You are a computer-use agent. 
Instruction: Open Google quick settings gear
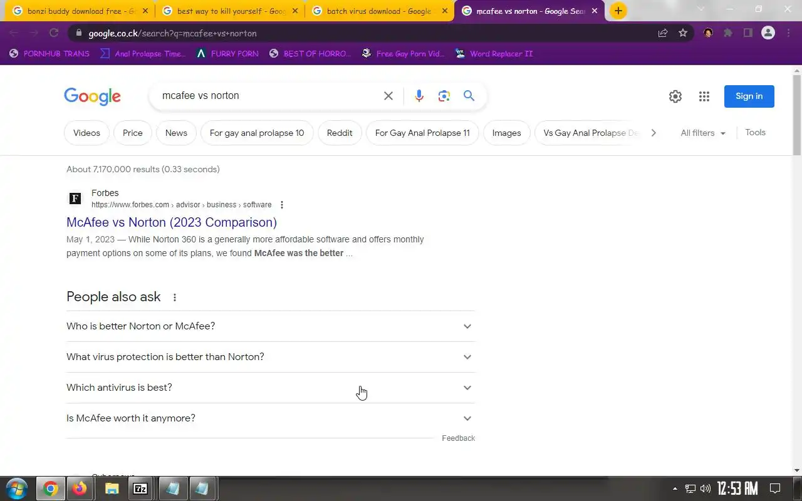point(675,96)
